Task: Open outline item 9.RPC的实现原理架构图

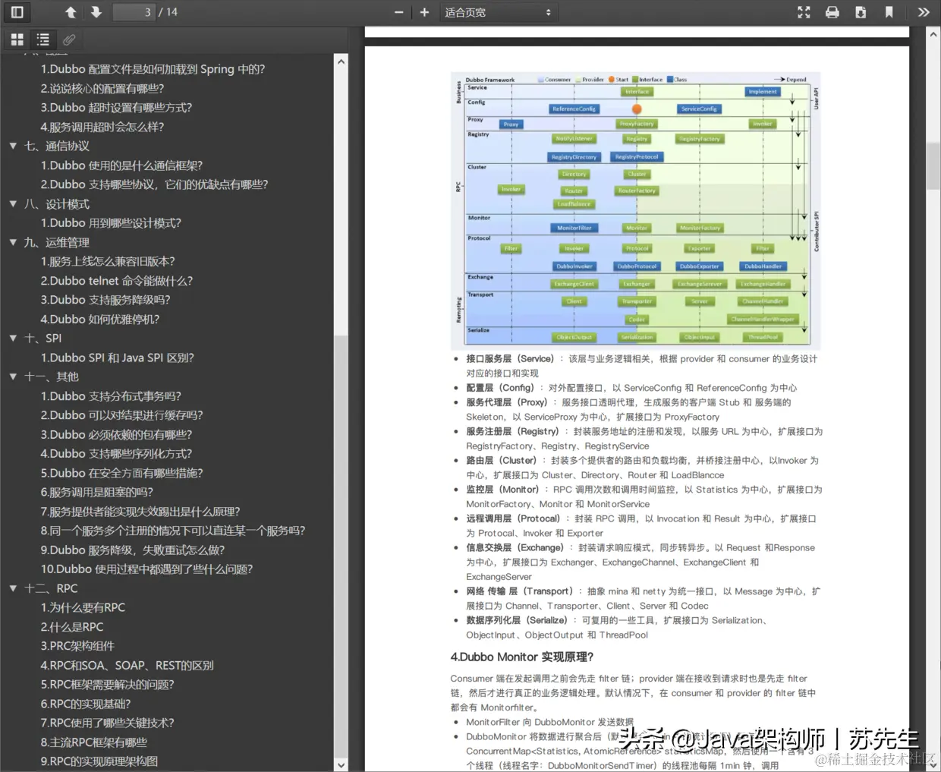Action: (x=99, y=761)
